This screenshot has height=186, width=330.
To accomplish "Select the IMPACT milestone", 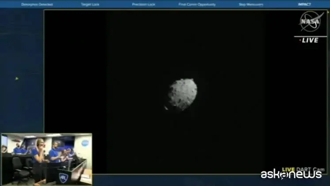I will (304, 4).
